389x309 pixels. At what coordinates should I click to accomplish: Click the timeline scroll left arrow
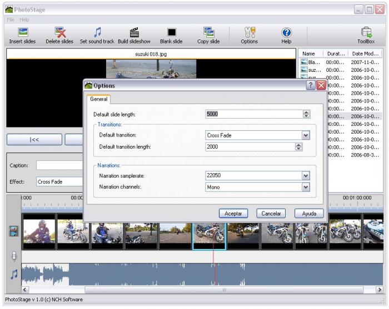pyautogui.click(x=25, y=290)
